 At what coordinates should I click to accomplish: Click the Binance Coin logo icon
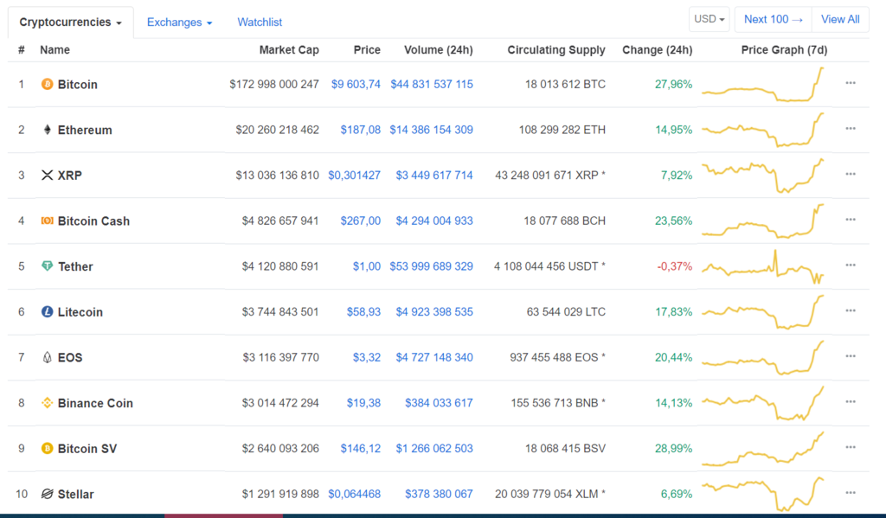[47, 403]
